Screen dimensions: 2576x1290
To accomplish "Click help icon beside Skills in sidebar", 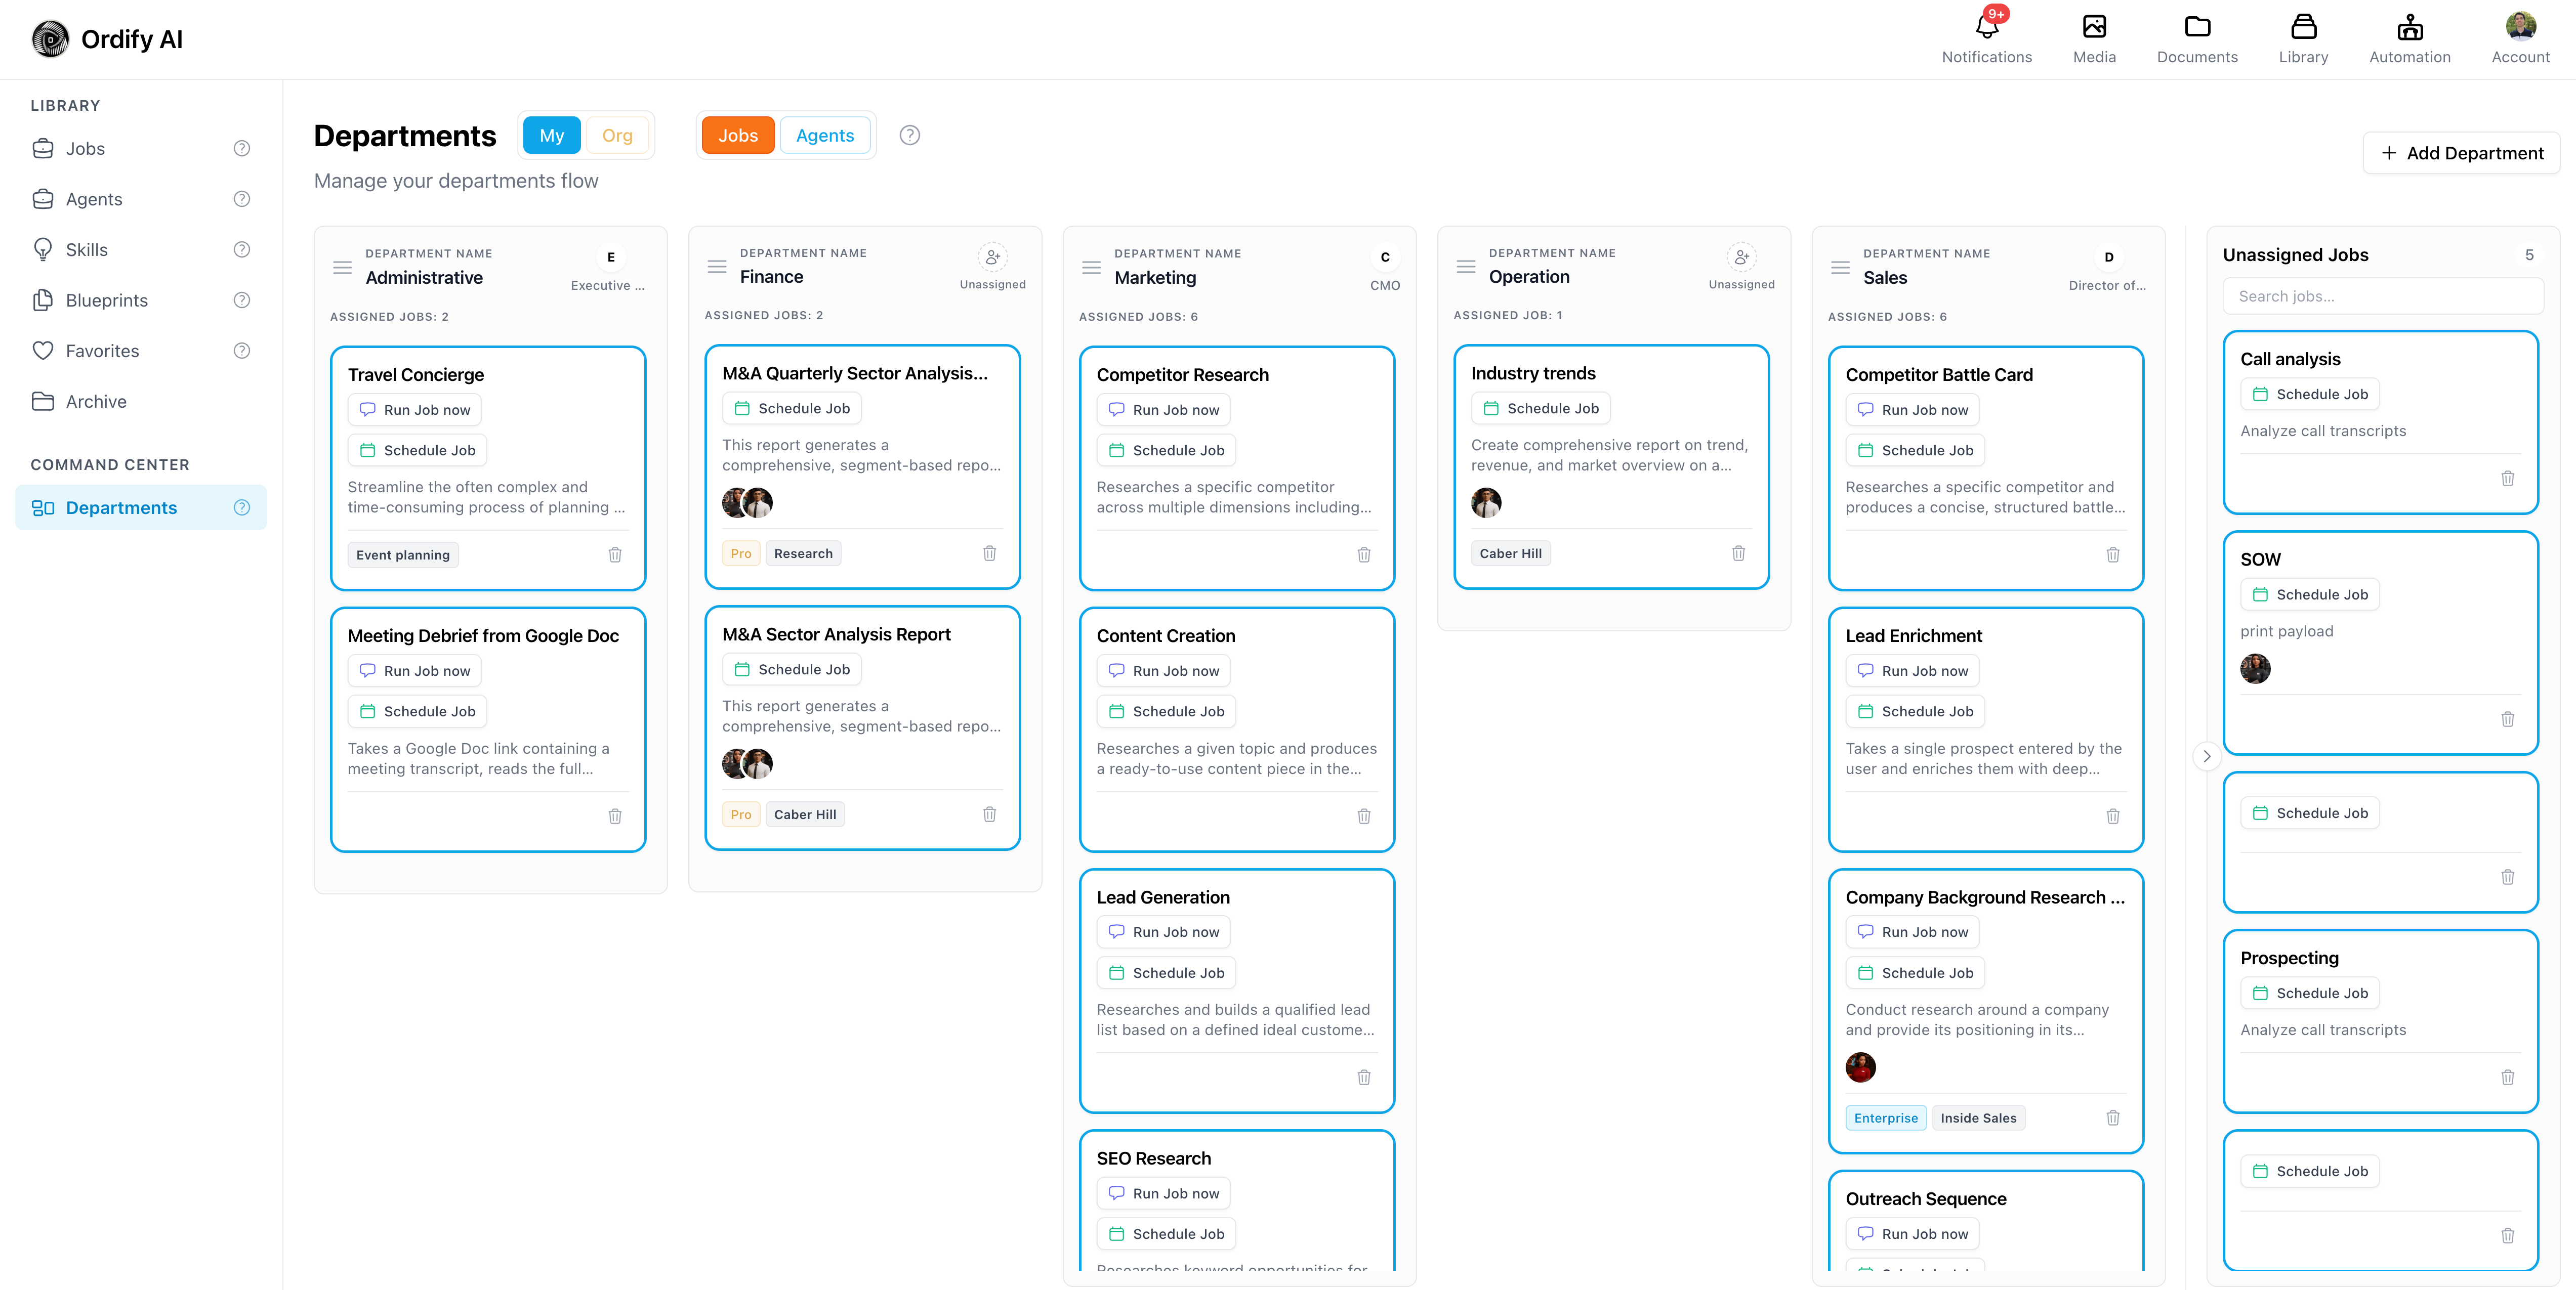I will pos(242,250).
